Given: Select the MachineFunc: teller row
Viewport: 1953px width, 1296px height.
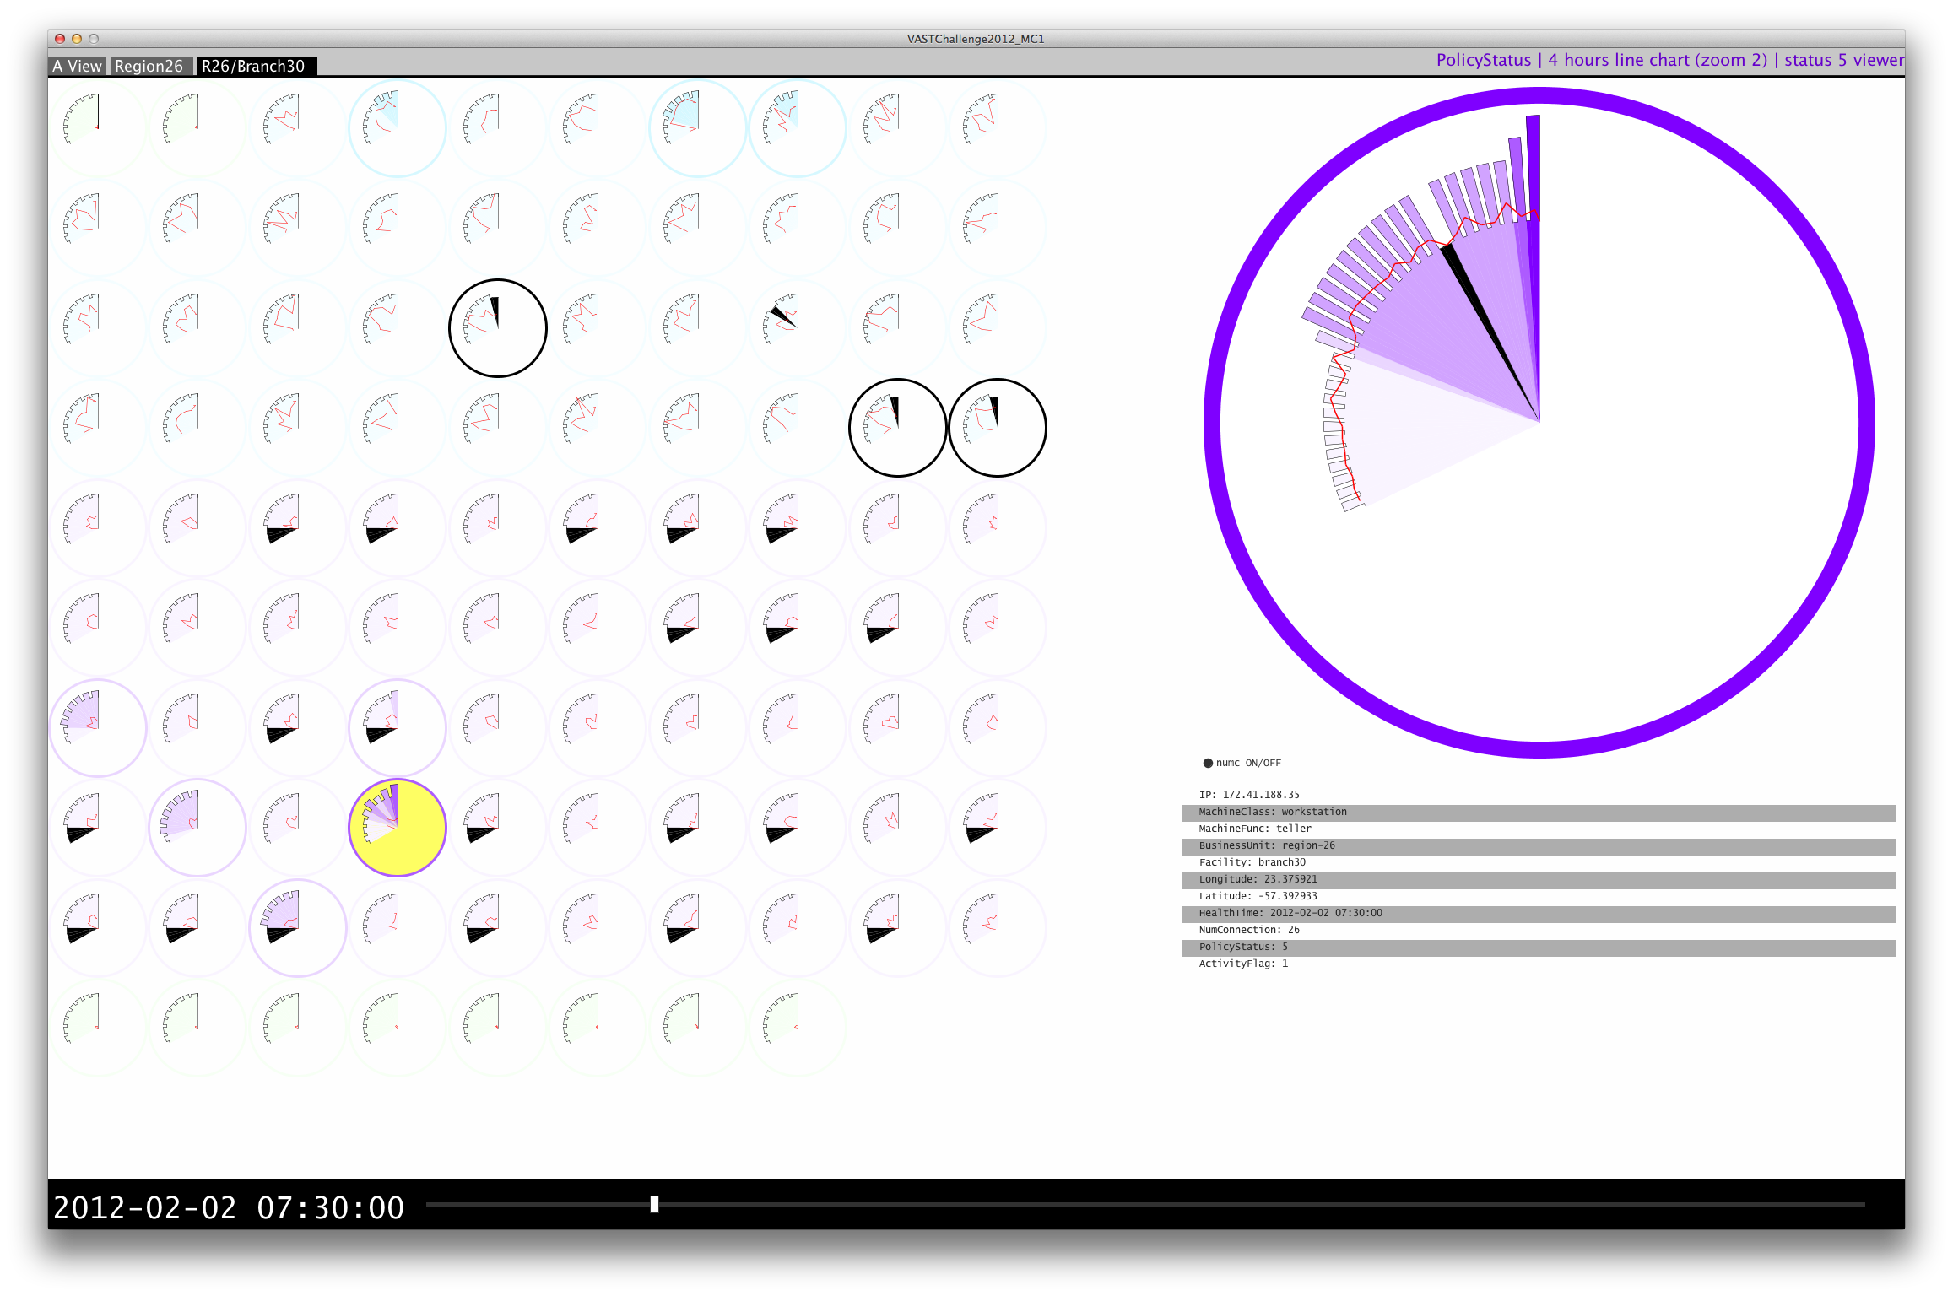Looking at the screenshot, I should click(x=1539, y=829).
